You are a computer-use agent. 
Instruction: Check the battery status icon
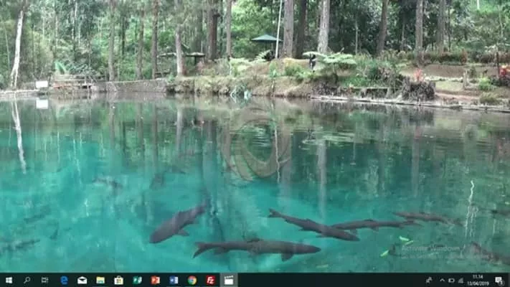pyautogui.click(x=450, y=280)
